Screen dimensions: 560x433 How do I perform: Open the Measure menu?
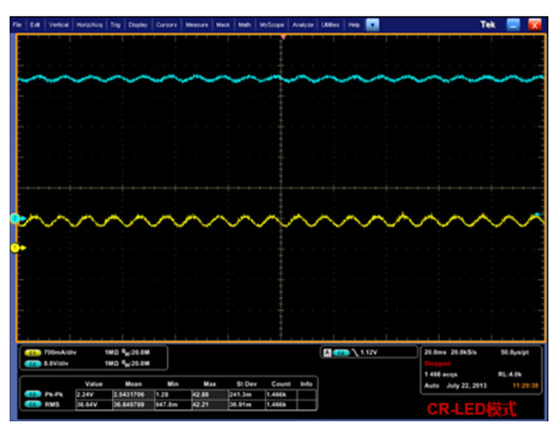point(196,25)
